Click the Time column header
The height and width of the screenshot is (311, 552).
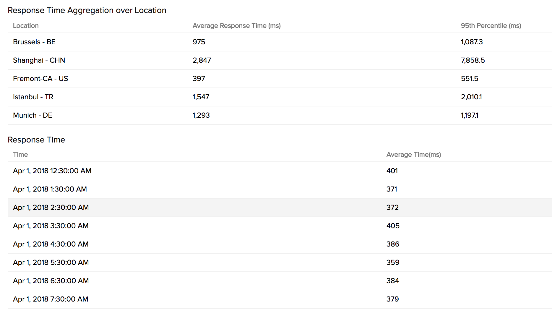tap(20, 155)
